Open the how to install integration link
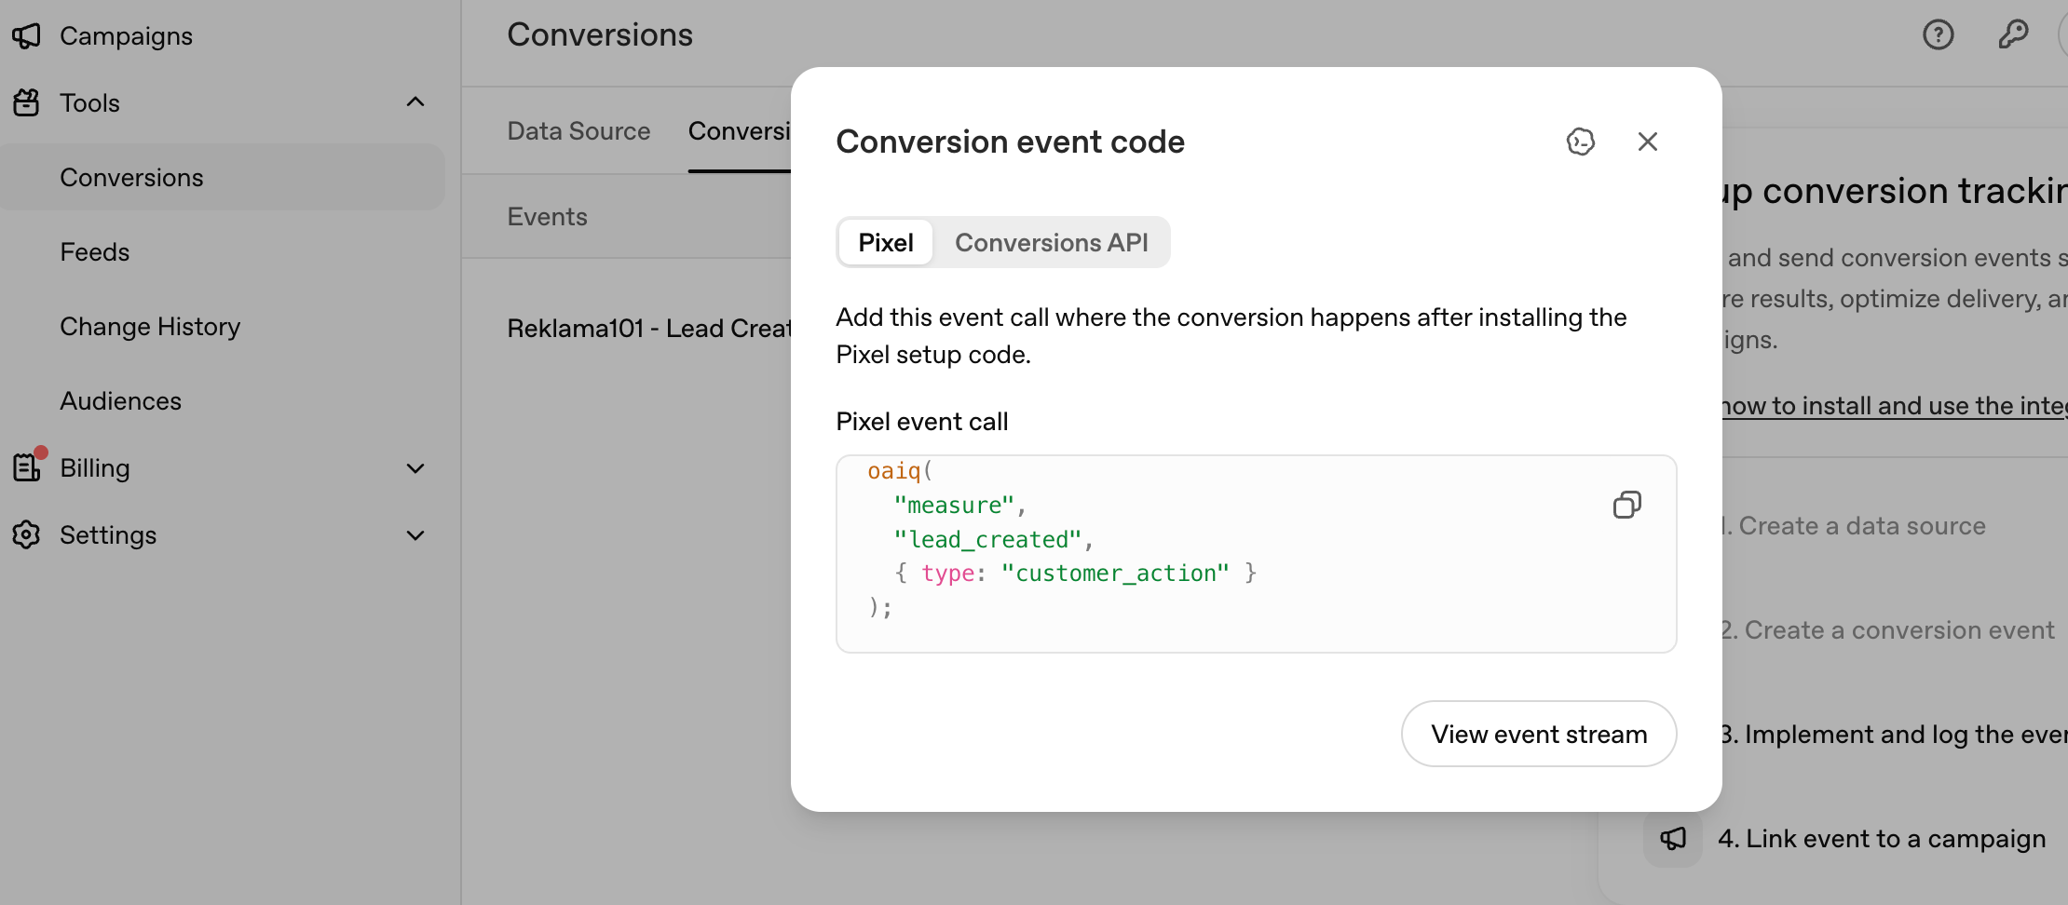This screenshot has width=2068, height=905. [1895, 406]
